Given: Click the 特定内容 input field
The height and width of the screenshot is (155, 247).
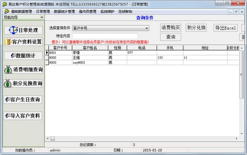Looking at the screenshot, I should pos(105,36).
